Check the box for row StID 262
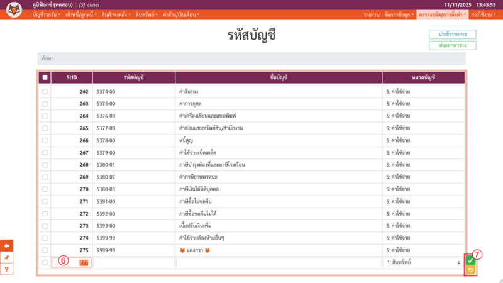The image size is (503, 283). coord(45,92)
